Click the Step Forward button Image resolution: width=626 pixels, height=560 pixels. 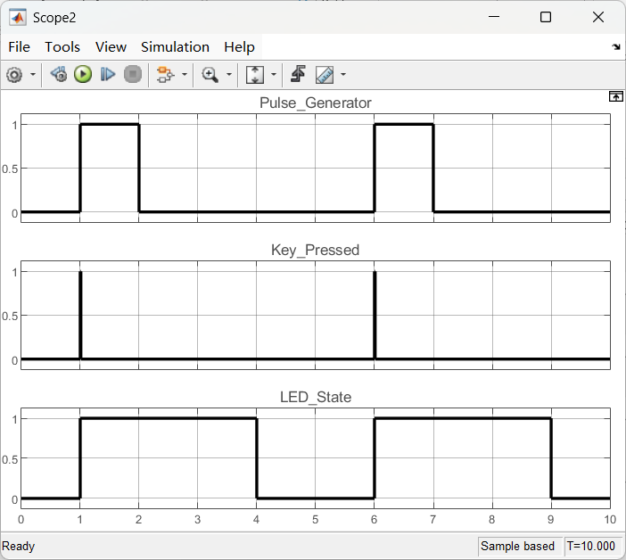[x=108, y=75]
